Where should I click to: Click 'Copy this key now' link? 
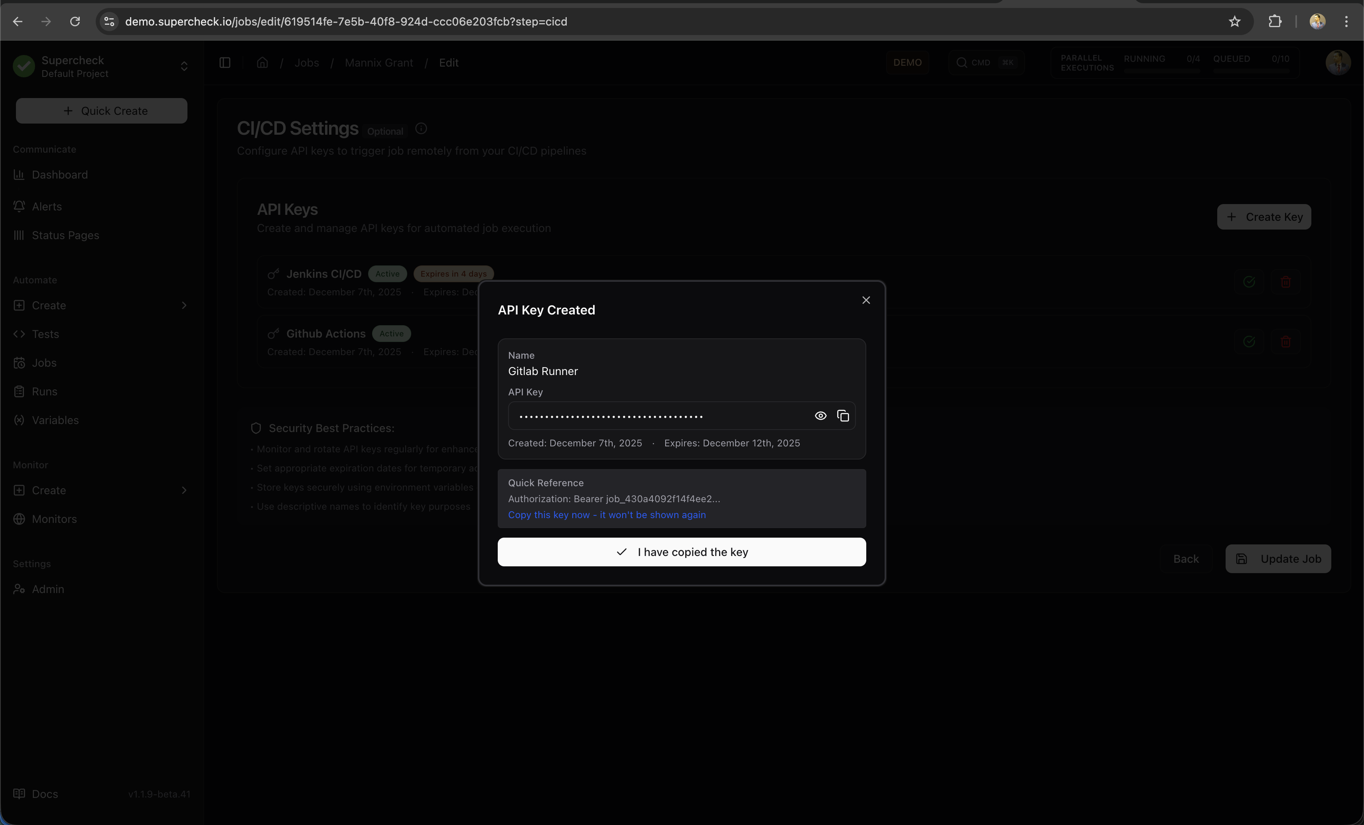[x=607, y=515]
